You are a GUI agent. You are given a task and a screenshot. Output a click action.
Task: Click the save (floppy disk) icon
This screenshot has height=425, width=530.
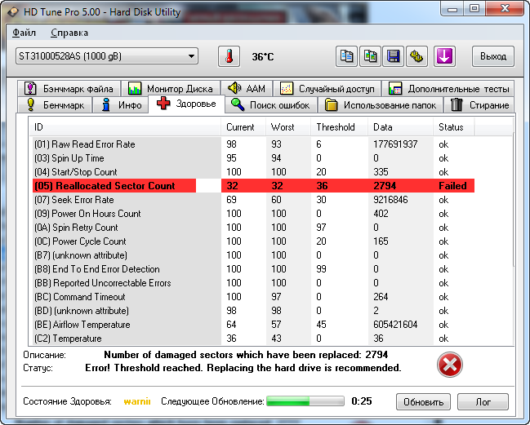point(393,56)
